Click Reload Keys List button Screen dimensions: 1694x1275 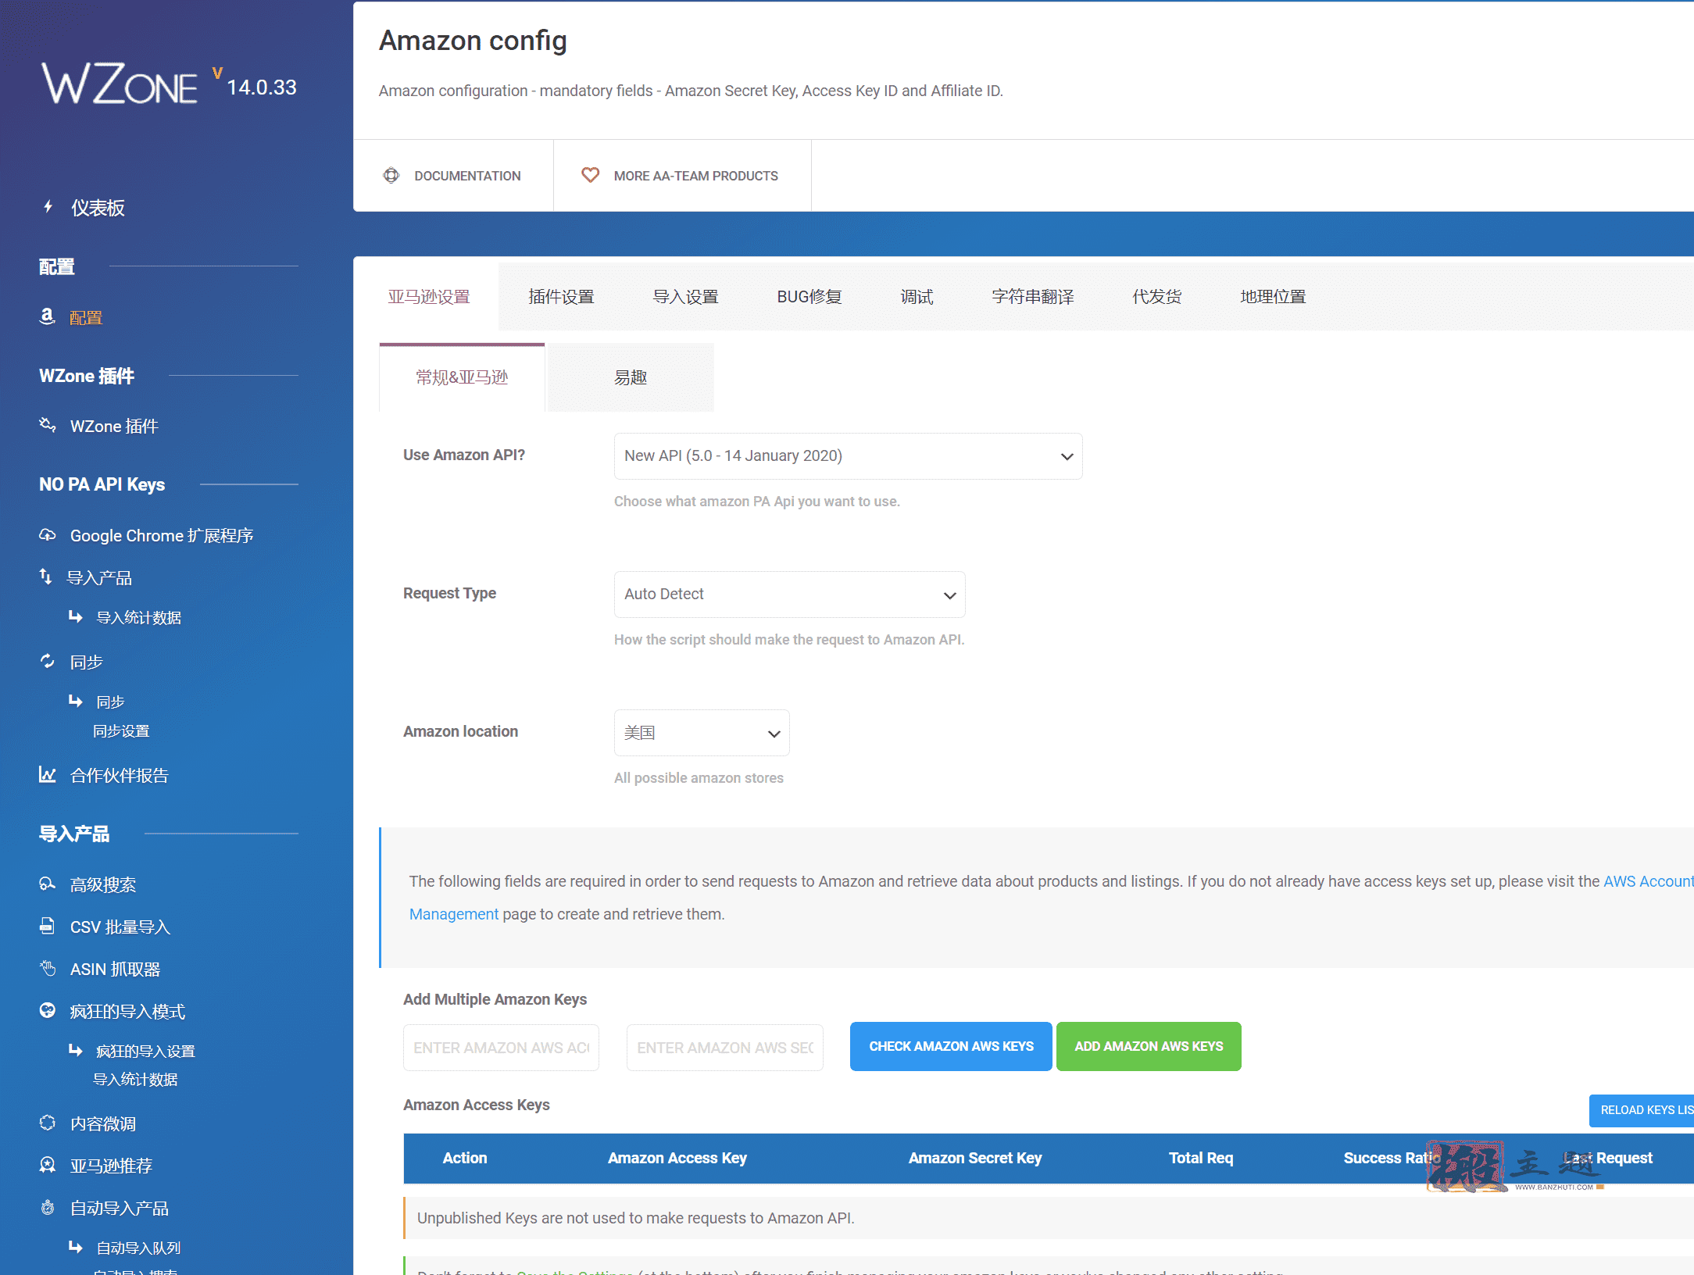1642,1110
